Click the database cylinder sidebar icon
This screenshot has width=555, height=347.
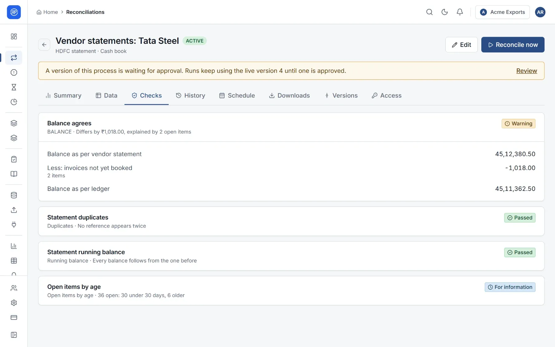(x=14, y=195)
